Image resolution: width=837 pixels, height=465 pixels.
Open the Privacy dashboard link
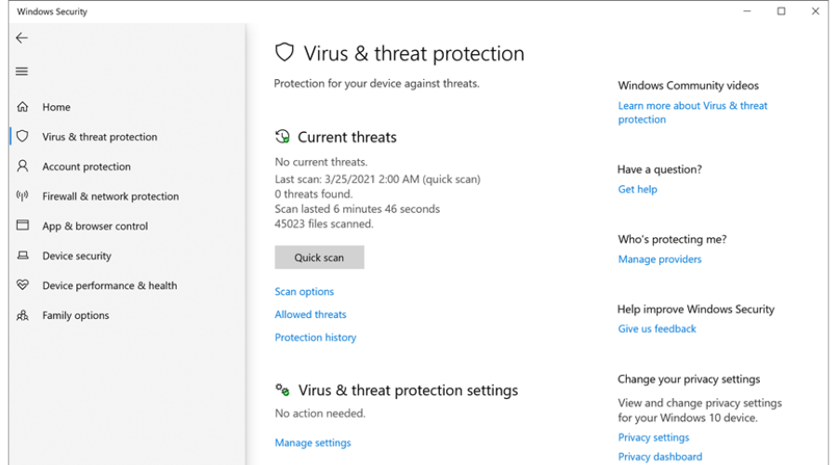tap(660, 457)
